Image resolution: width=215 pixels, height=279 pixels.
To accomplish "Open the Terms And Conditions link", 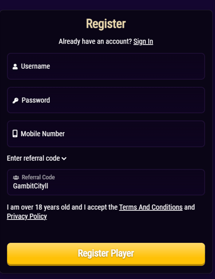I will [x=151, y=207].
